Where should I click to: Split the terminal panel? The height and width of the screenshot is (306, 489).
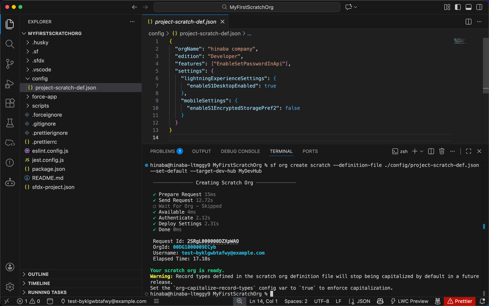click(x=431, y=151)
